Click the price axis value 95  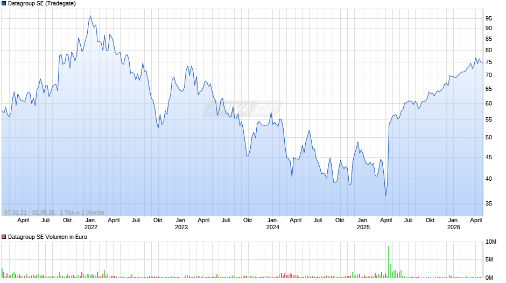[x=489, y=19]
